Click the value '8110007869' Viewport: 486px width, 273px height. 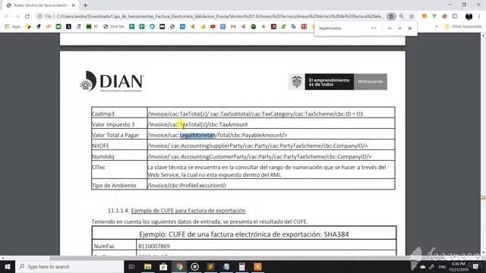pos(154,246)
